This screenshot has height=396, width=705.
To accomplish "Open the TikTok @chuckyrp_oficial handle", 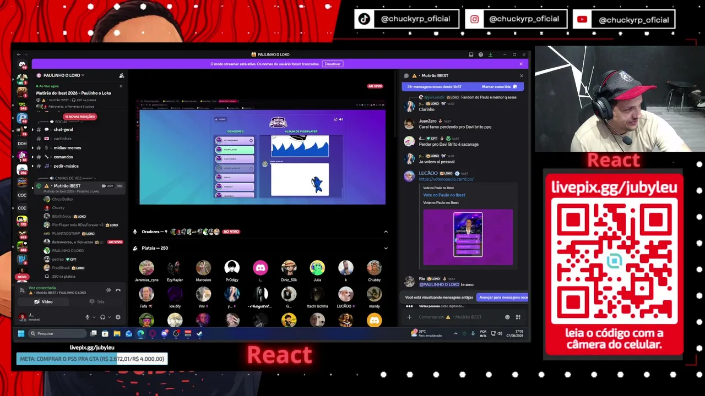I will click(416, 19).
